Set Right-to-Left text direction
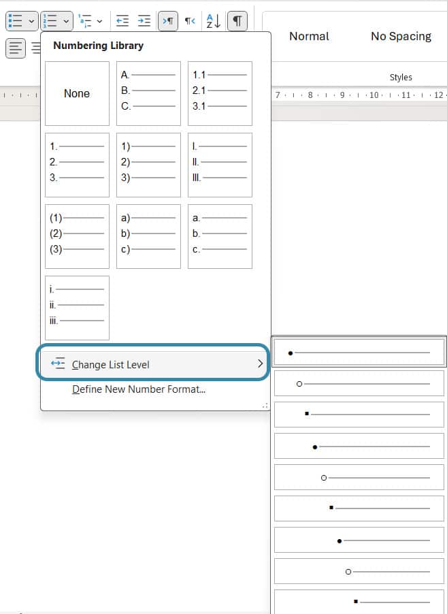 click(x=190, y=21)
